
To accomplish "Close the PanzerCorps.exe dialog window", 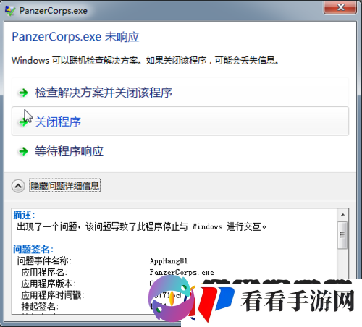I will [340, 7].
